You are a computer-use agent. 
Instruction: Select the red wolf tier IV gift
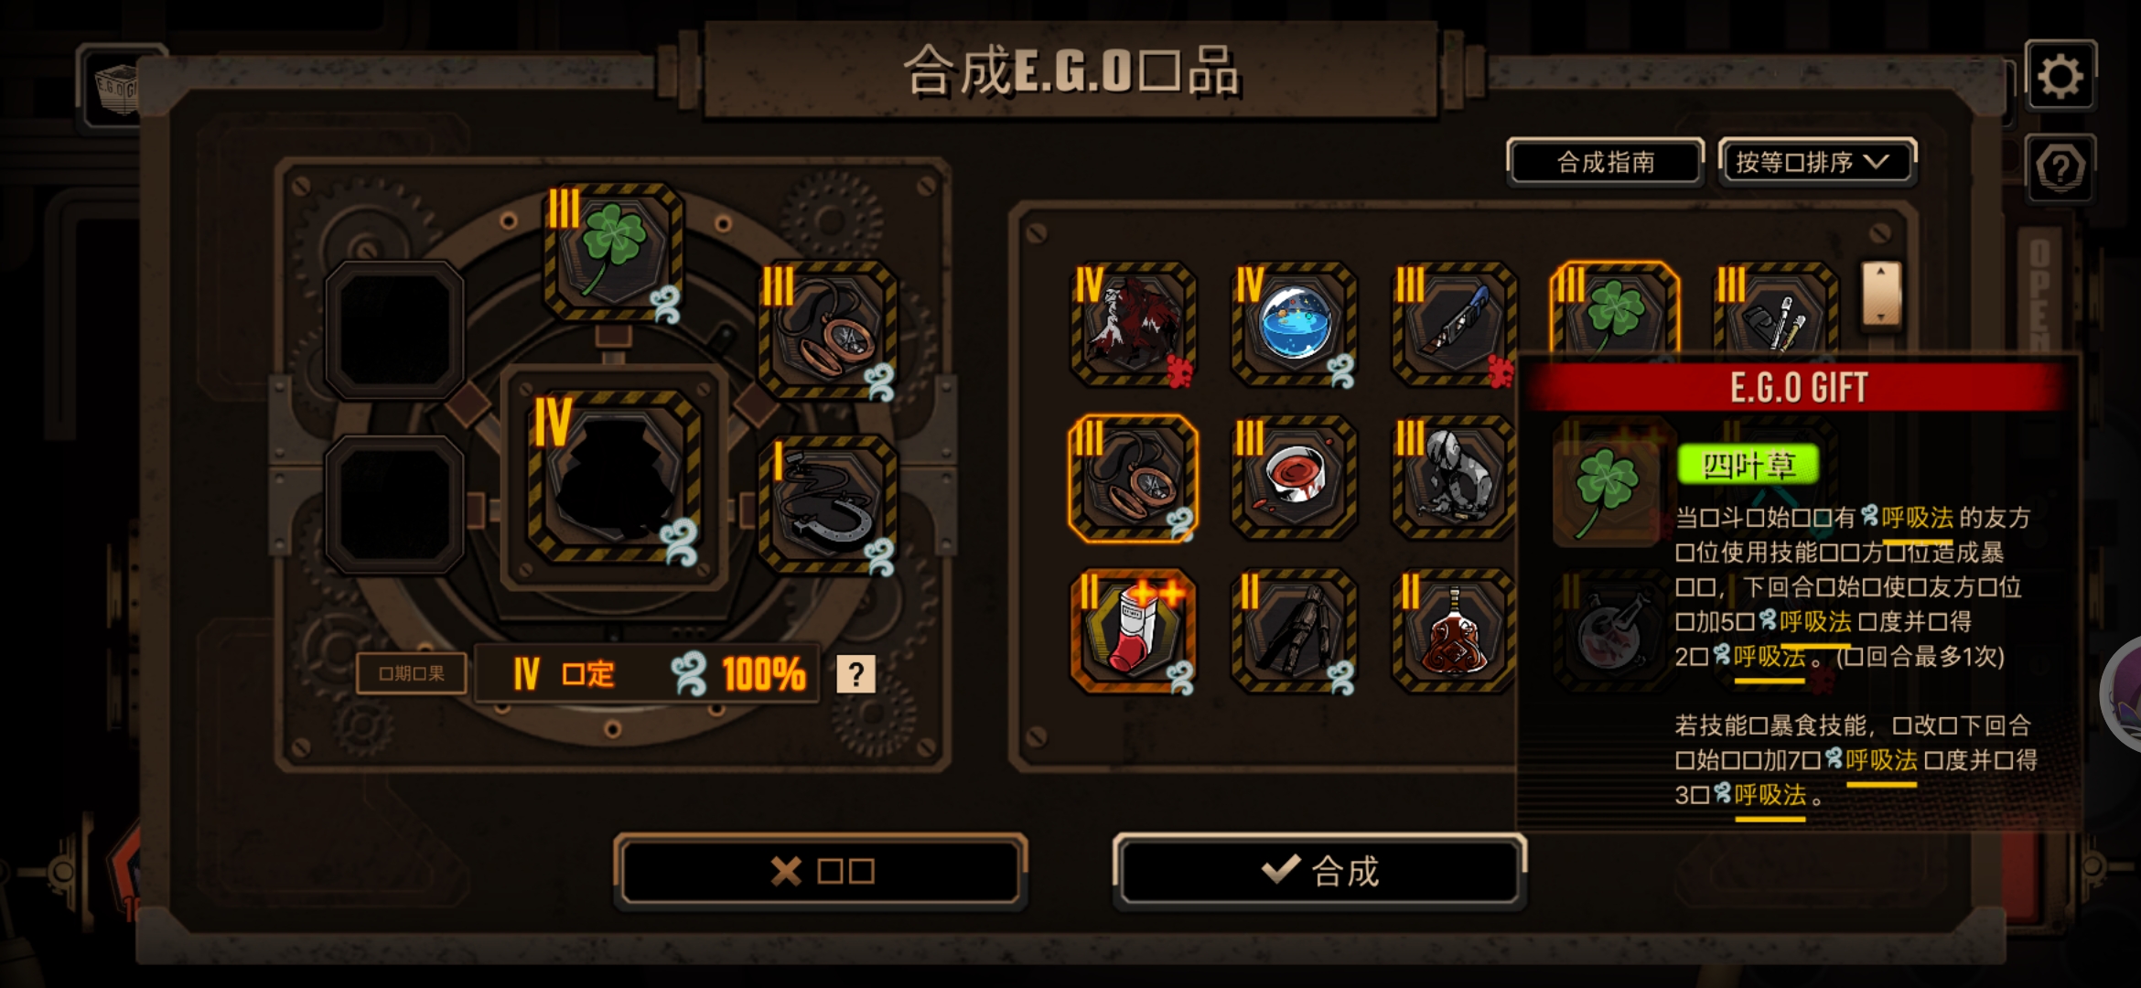pyautogui.click(x=1133, y=324)
